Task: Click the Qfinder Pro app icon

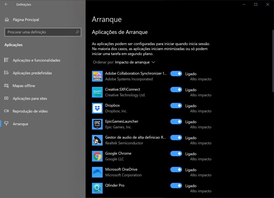Action: 97,188
